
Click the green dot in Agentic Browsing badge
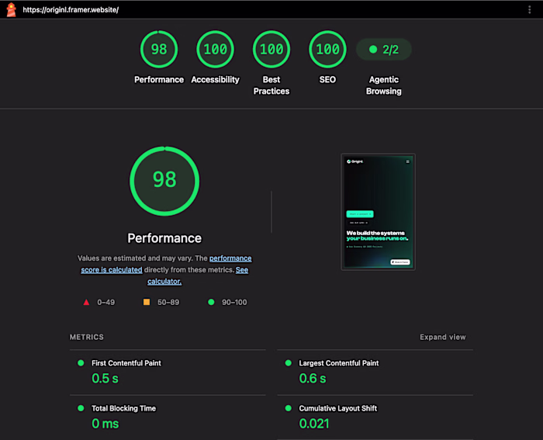coord(373,50)
